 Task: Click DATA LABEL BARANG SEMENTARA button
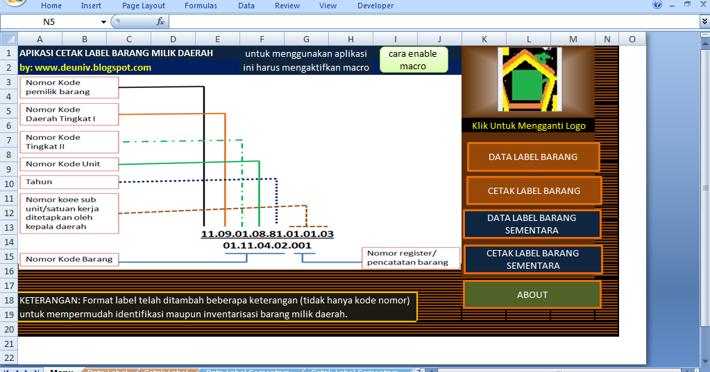point(532,224)
